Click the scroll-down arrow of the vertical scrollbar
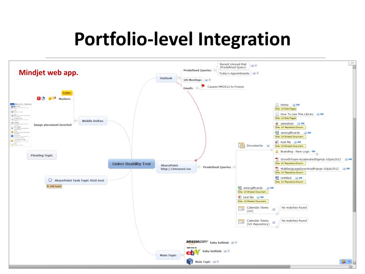 coord(354,263)
